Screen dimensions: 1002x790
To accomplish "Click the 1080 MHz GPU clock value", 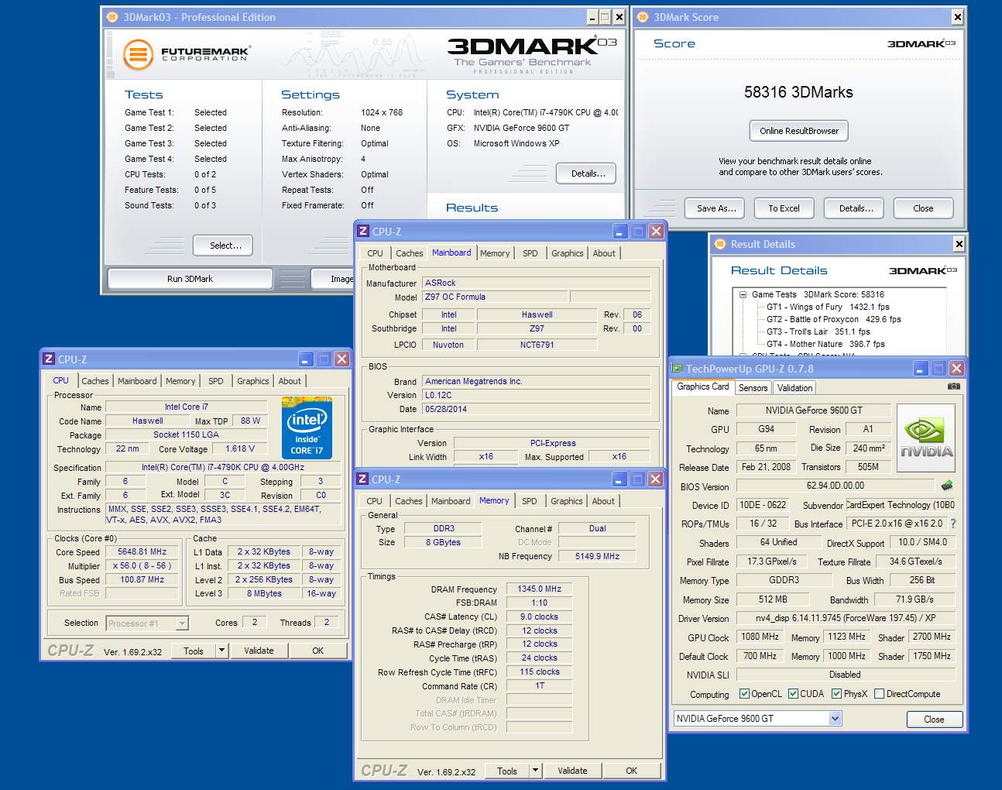I will coord(760,637).
